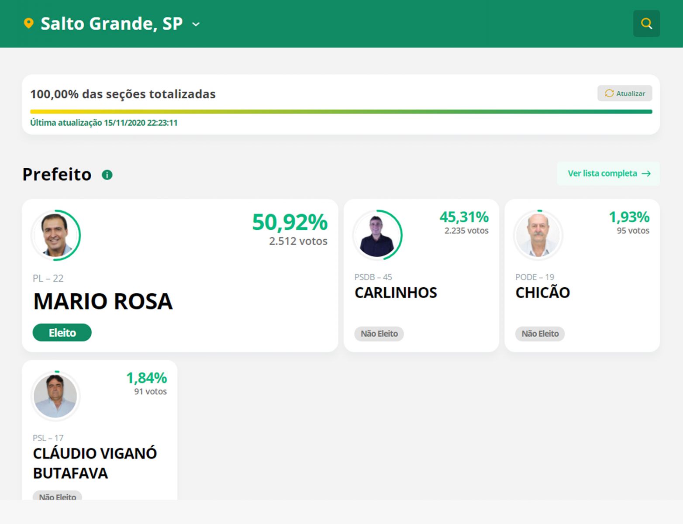Click the Eleito badge for Mario Rosa
This screenshot has height=524, width=683.
coord(62,333)
